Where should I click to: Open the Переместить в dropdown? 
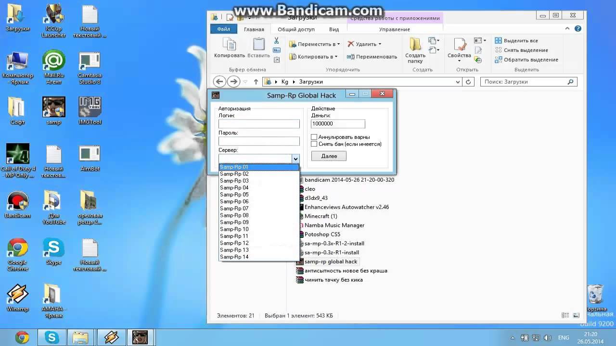[315, 44]
